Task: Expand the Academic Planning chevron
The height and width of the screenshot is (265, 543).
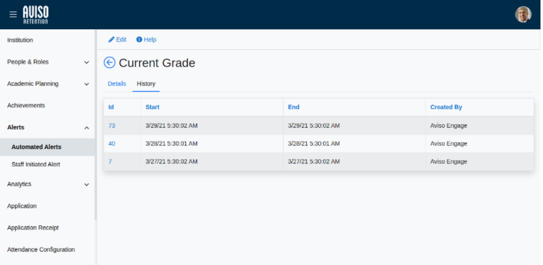Action: tap(87, 84)
